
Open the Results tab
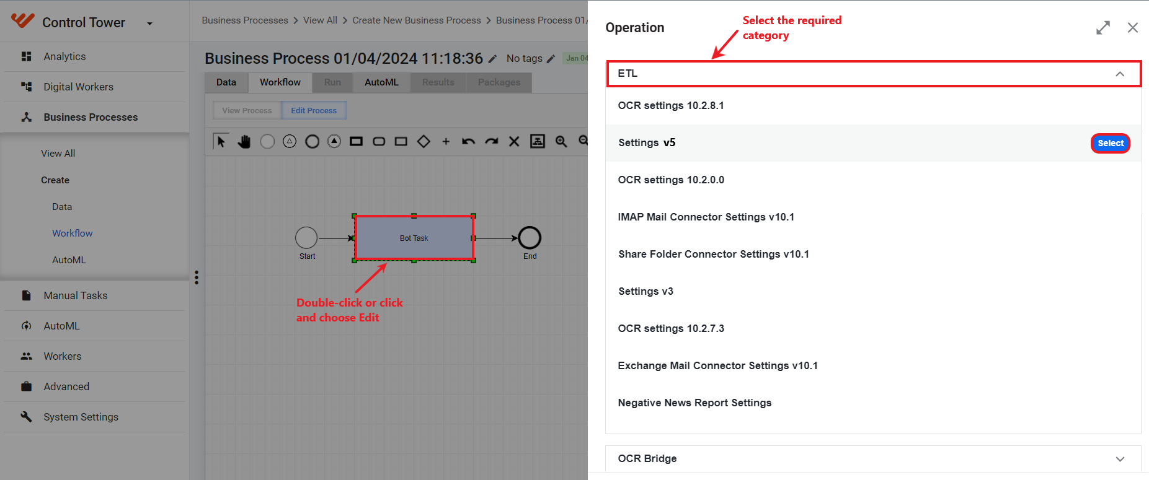point(438,82)
